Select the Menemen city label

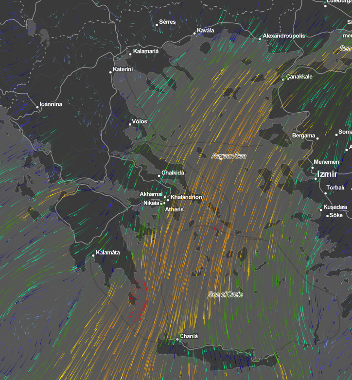click(x=326, y=162)
